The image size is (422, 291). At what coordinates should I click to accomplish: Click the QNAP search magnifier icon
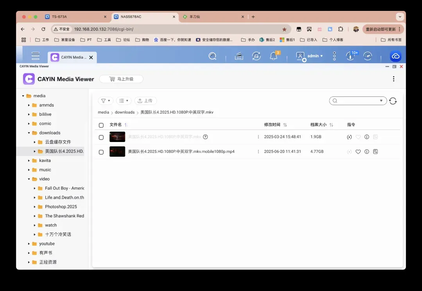[213, 56]
